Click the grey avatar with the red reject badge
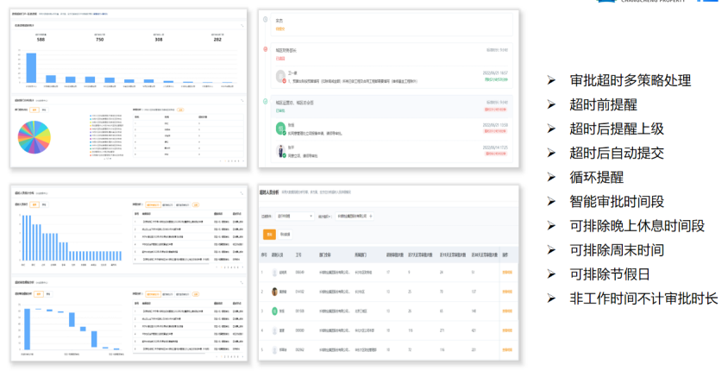The image size is (728, 377). point(280,76)
